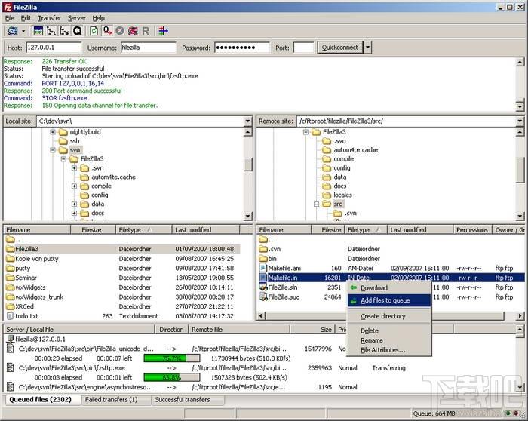Image resolution: width=528 pixels, height=421 pixels.
Task: Expand the compile folder in local tree
Action: 75,186
